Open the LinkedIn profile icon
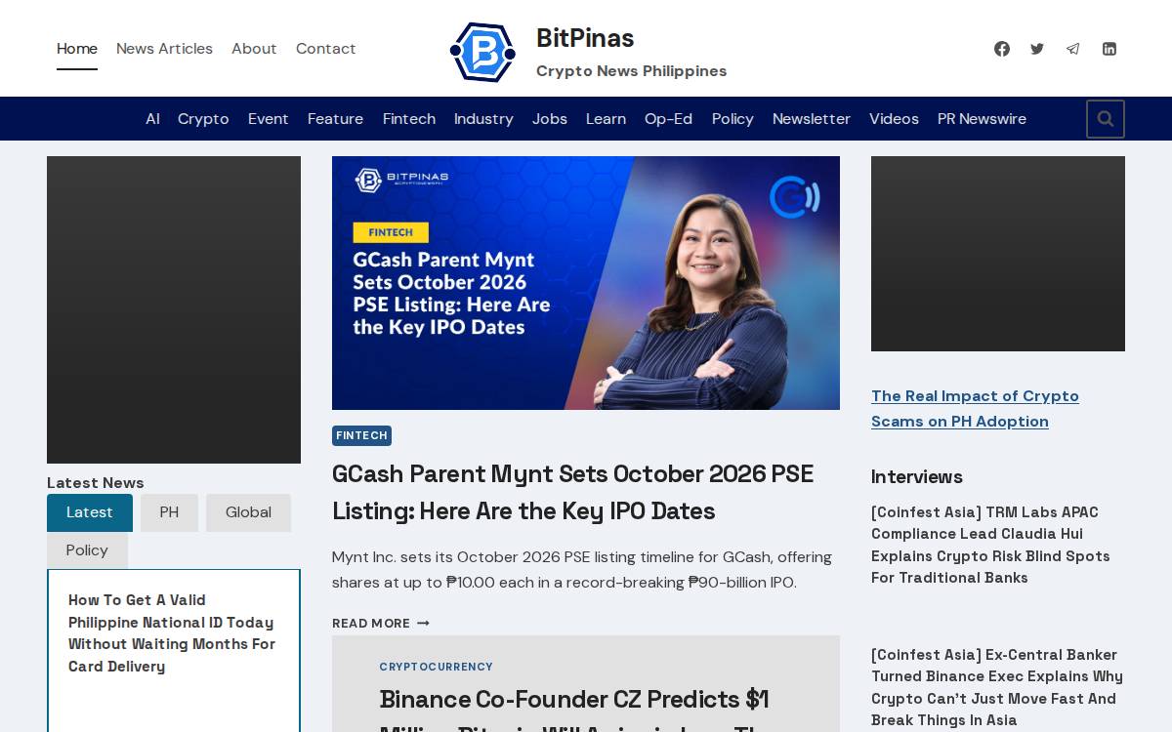The height and width of the screenshot is (732, 1172). coord(1109,49)
